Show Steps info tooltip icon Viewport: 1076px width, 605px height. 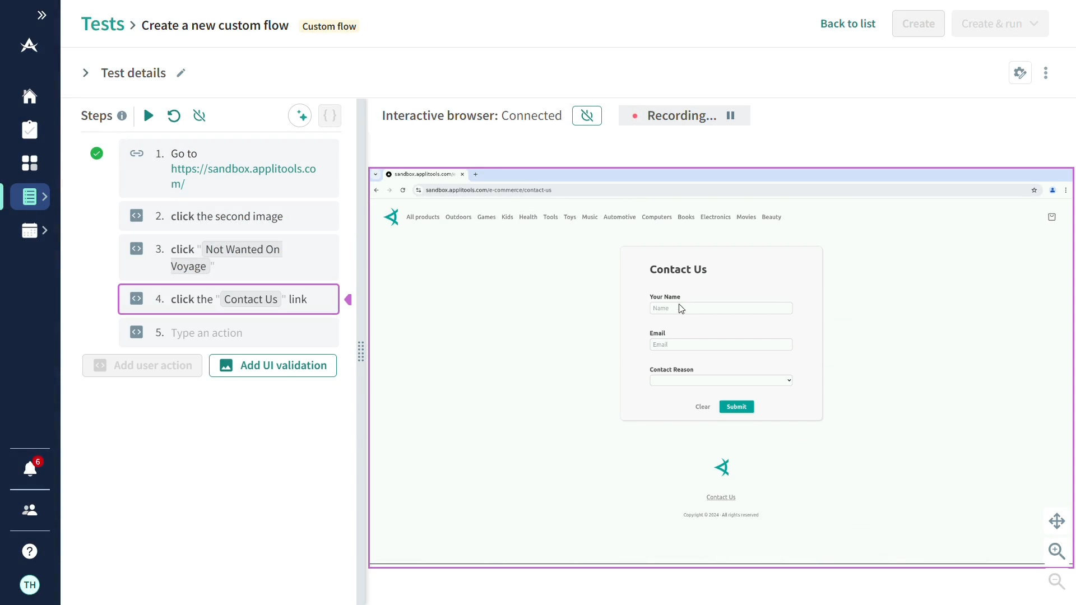click(122, 116)
